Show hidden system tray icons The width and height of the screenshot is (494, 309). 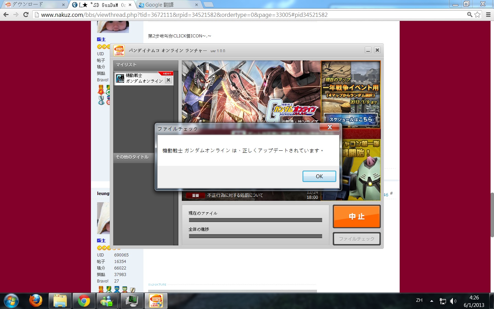(x=432, y=301)
